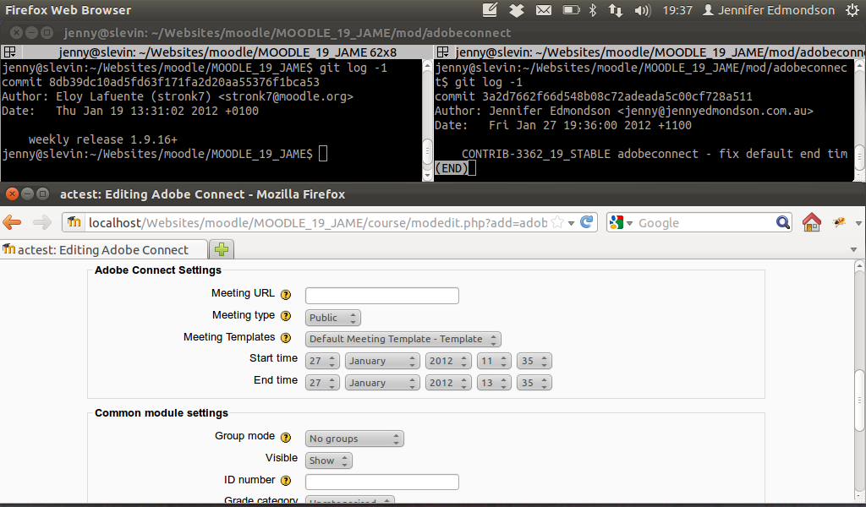Open the Start time year dropdown

[448, 362]
